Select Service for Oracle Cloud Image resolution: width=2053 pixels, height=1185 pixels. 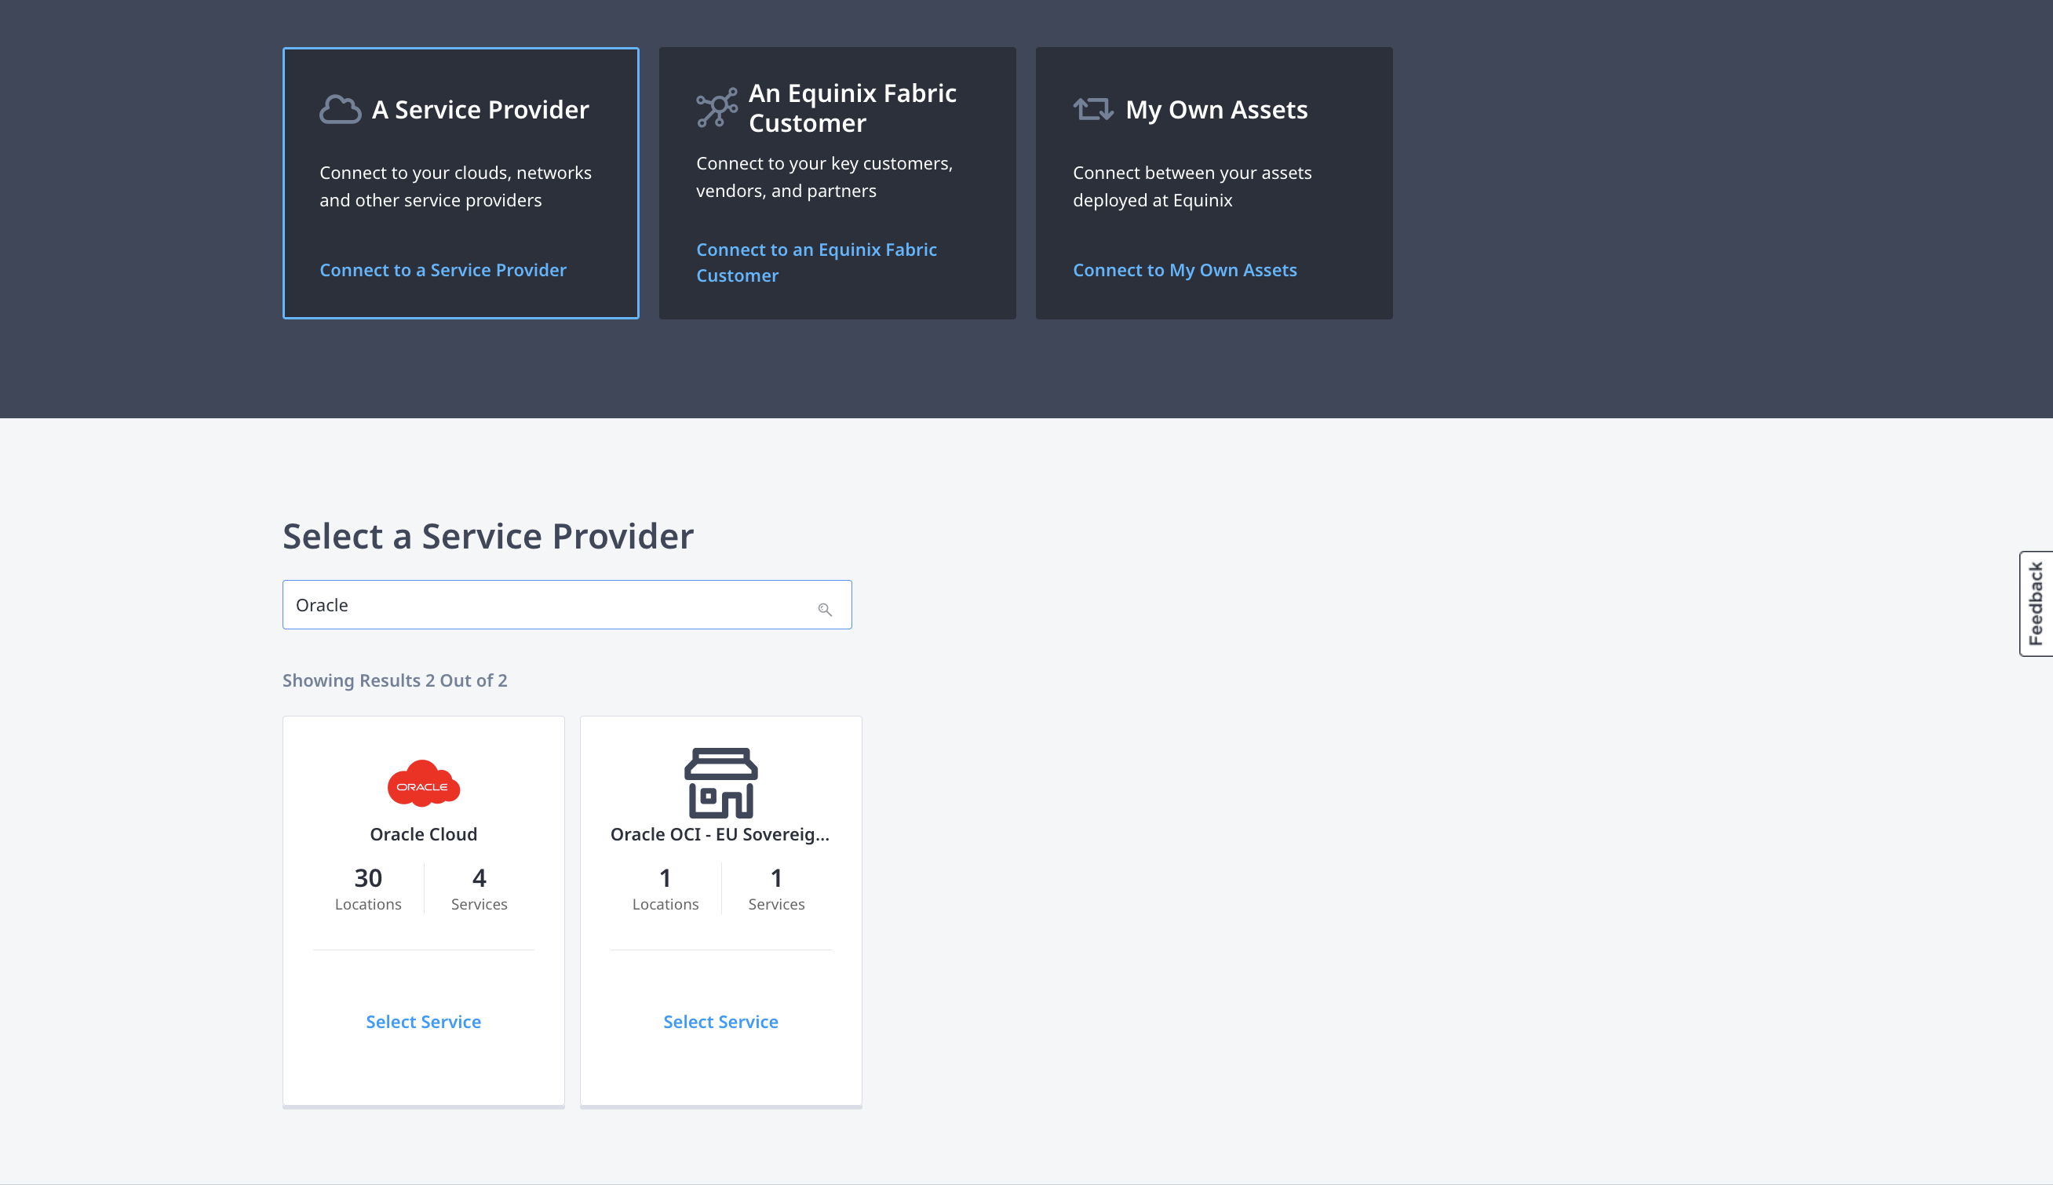coord(423,1022)
